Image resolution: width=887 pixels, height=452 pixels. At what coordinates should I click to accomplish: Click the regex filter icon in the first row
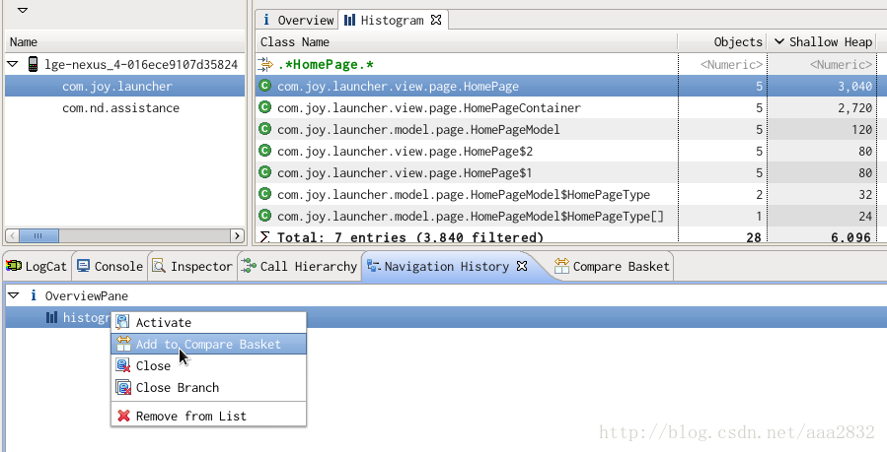click(x=264, y=65)
